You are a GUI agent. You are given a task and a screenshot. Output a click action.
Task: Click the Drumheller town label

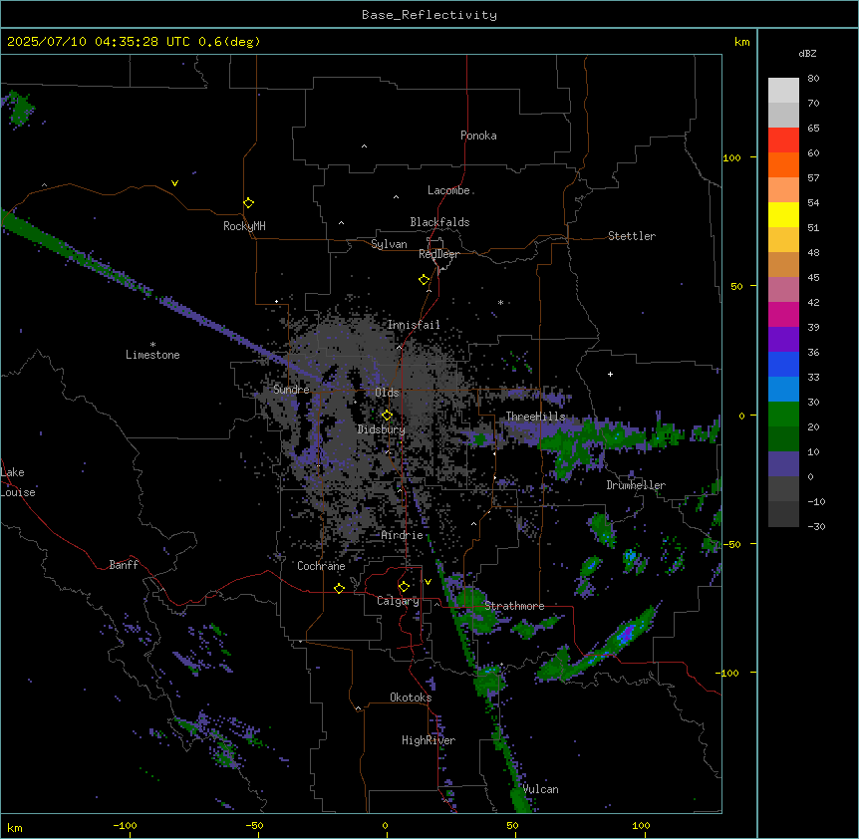pos(636,485)
